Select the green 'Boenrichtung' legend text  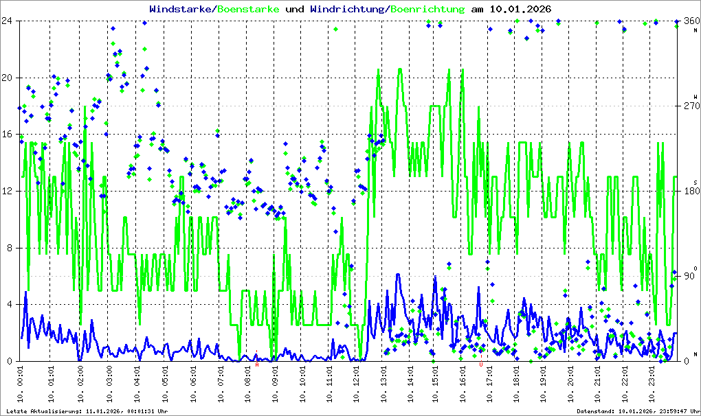[428, 9]
